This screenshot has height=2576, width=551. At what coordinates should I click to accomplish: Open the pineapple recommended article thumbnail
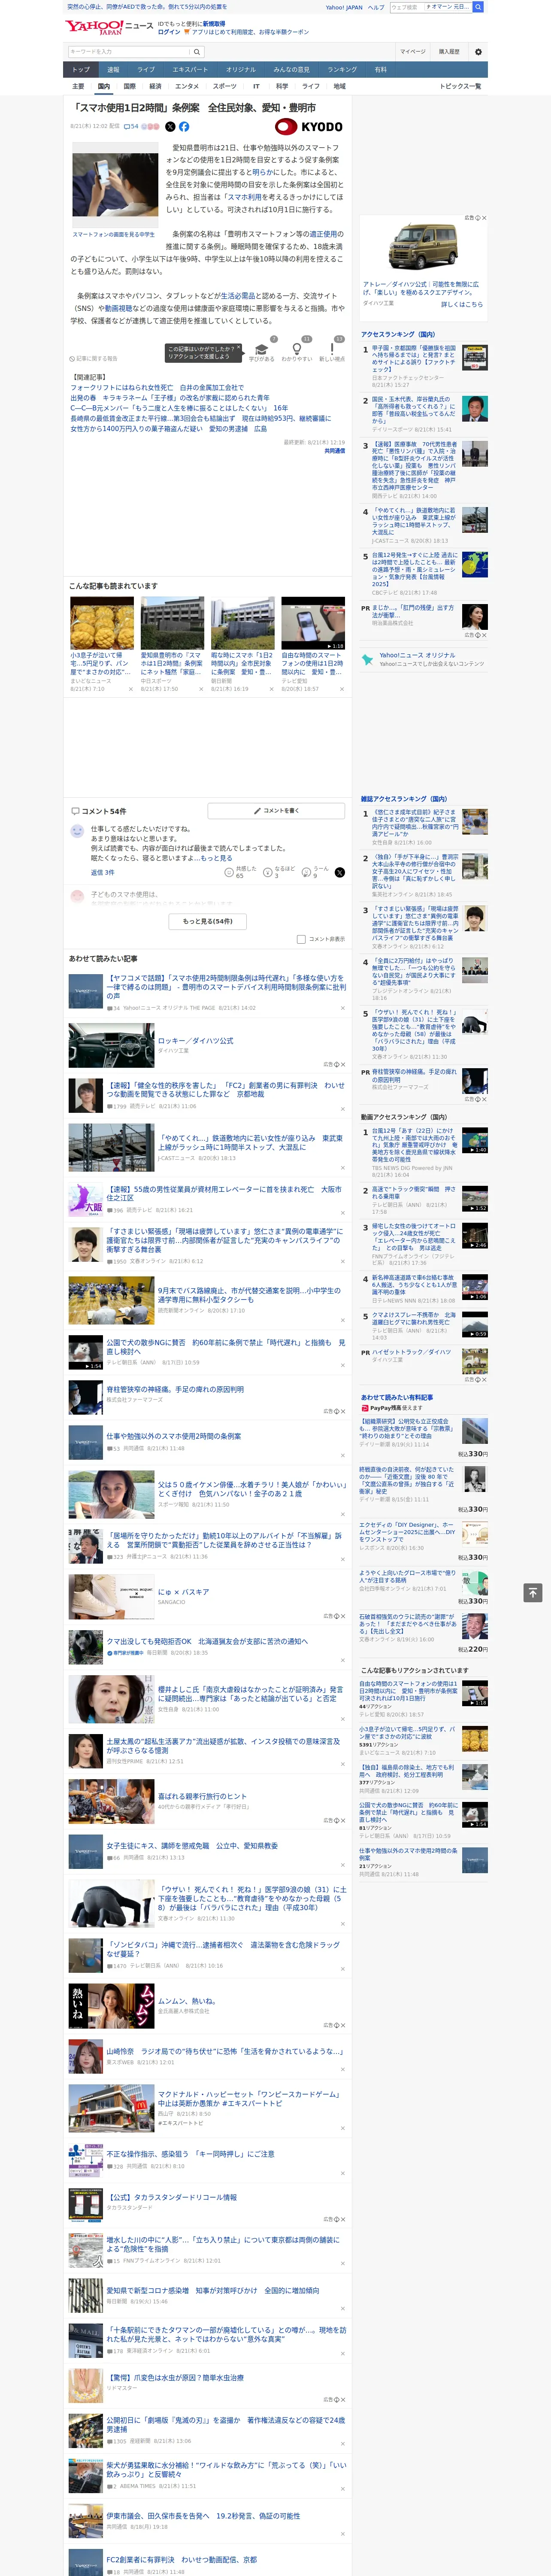102,624
